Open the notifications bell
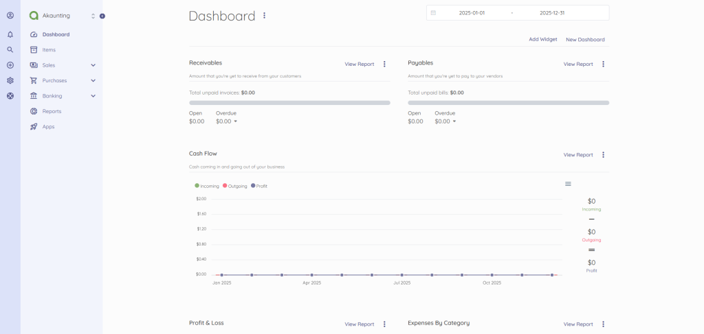Screen dimensions: 704x334 pos(10,34)
